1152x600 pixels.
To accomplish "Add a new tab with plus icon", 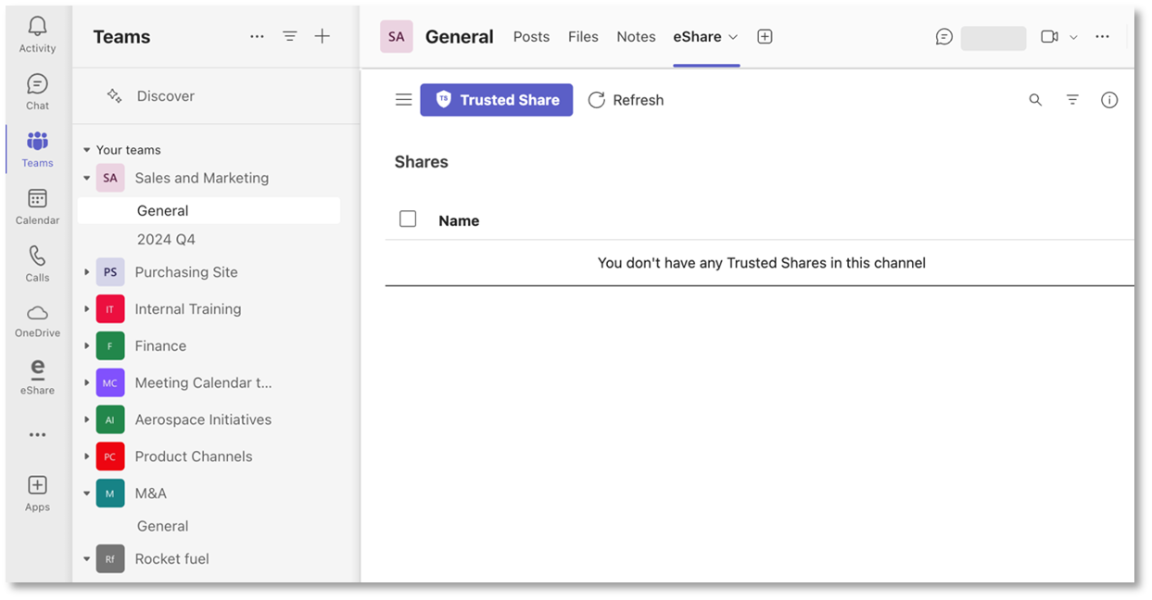I will click(765, 37).
